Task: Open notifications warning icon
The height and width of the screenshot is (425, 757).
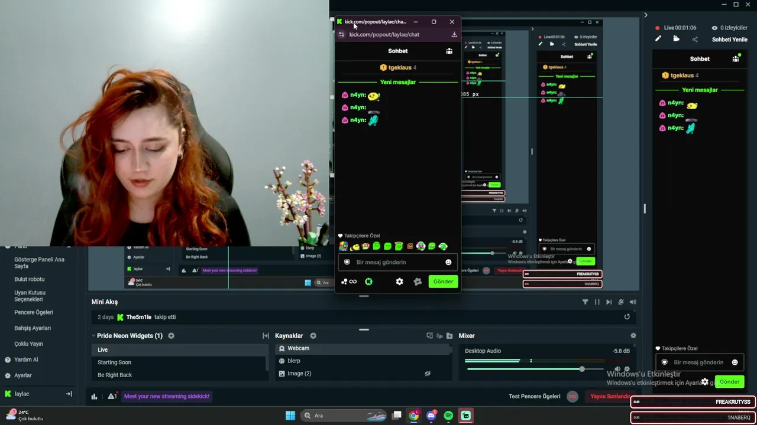Action: [112, 397]
